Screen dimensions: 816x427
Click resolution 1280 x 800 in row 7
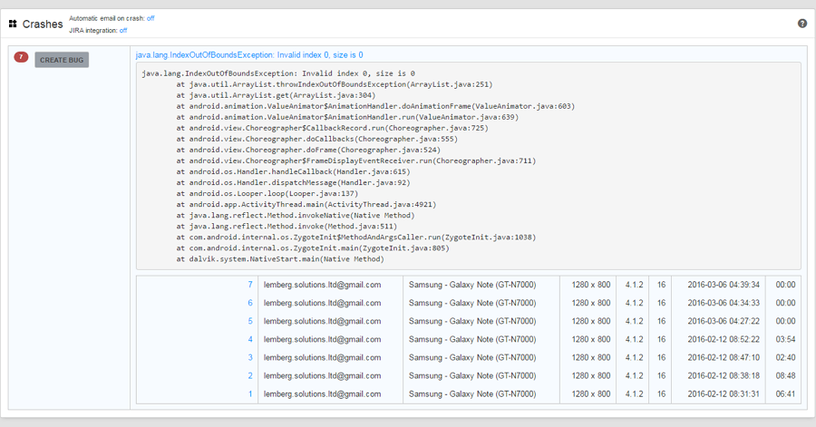click(590, 285)
